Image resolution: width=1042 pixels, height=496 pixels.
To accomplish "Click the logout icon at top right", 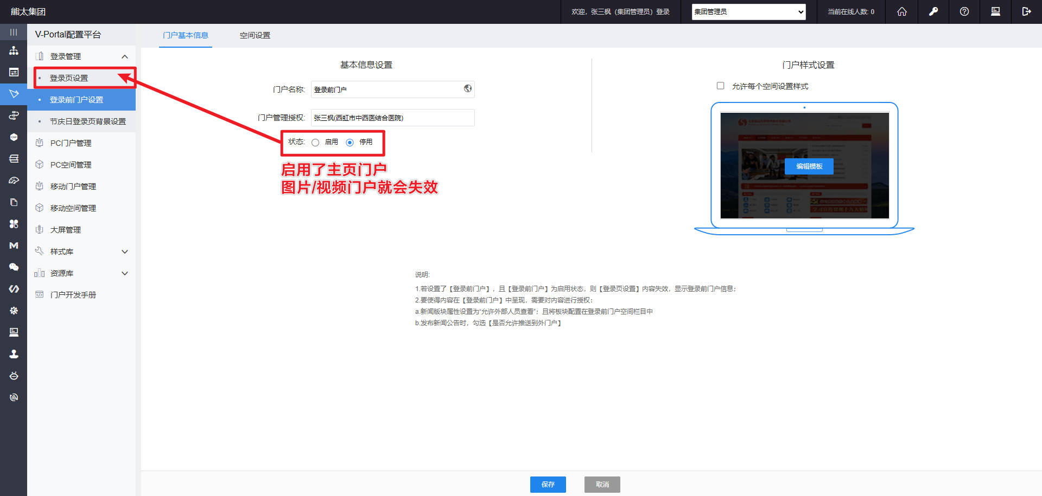I will (1027, 11).
